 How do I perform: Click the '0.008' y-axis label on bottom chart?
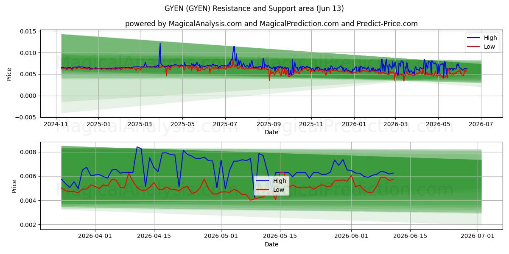pos(28,152)
